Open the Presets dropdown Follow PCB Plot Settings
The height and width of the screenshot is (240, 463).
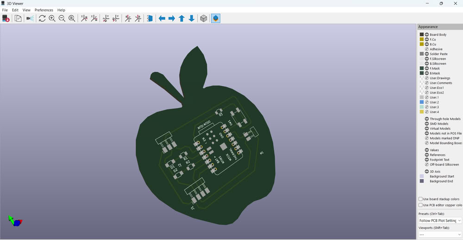(x=440, y=221)
